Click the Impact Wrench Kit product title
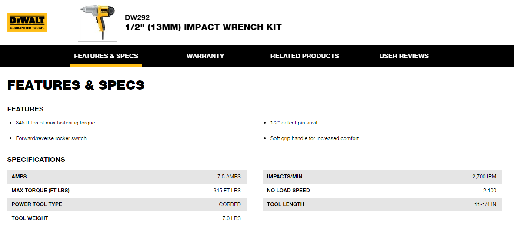 coord(203,27)
